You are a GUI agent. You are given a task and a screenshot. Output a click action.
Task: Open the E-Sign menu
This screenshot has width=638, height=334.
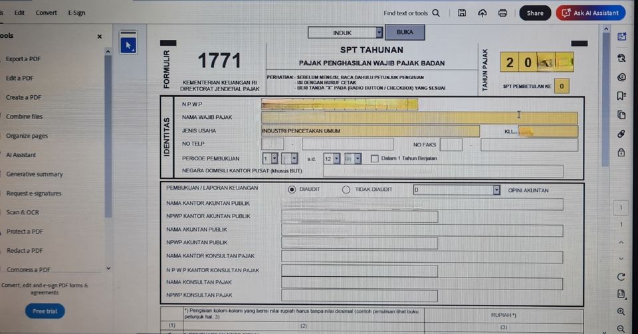[x=76, y=13]
